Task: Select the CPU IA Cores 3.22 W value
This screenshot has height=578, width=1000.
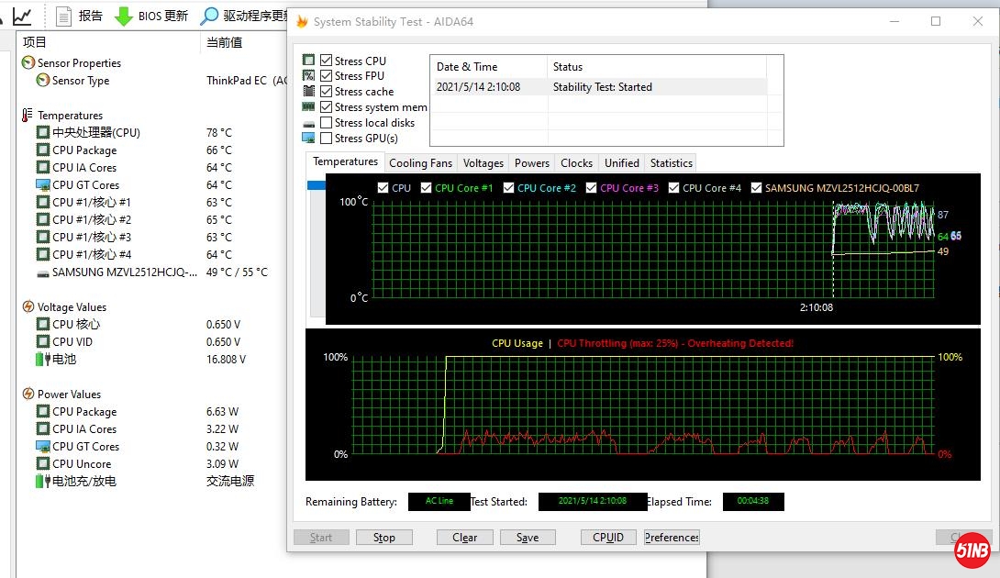Action: (222, 428)
